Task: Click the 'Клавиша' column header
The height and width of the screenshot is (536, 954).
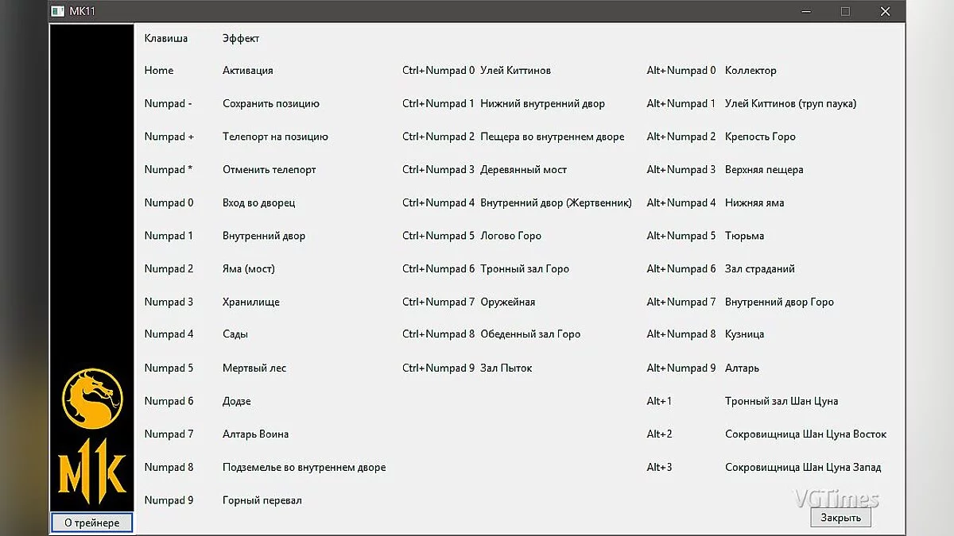Action: tap(166, 38)
